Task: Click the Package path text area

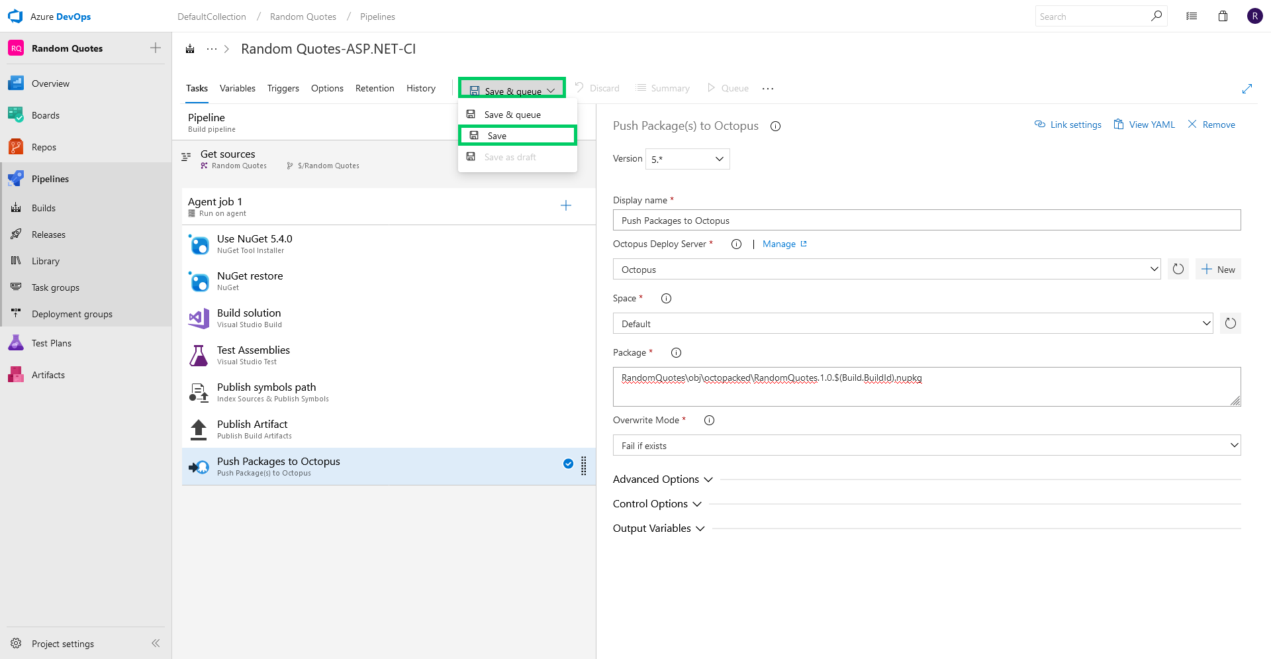Action: (x=927, y=387)
